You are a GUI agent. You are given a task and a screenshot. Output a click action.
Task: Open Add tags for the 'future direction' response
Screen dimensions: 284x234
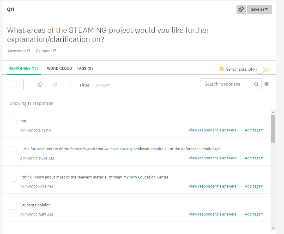coord(254,158)
